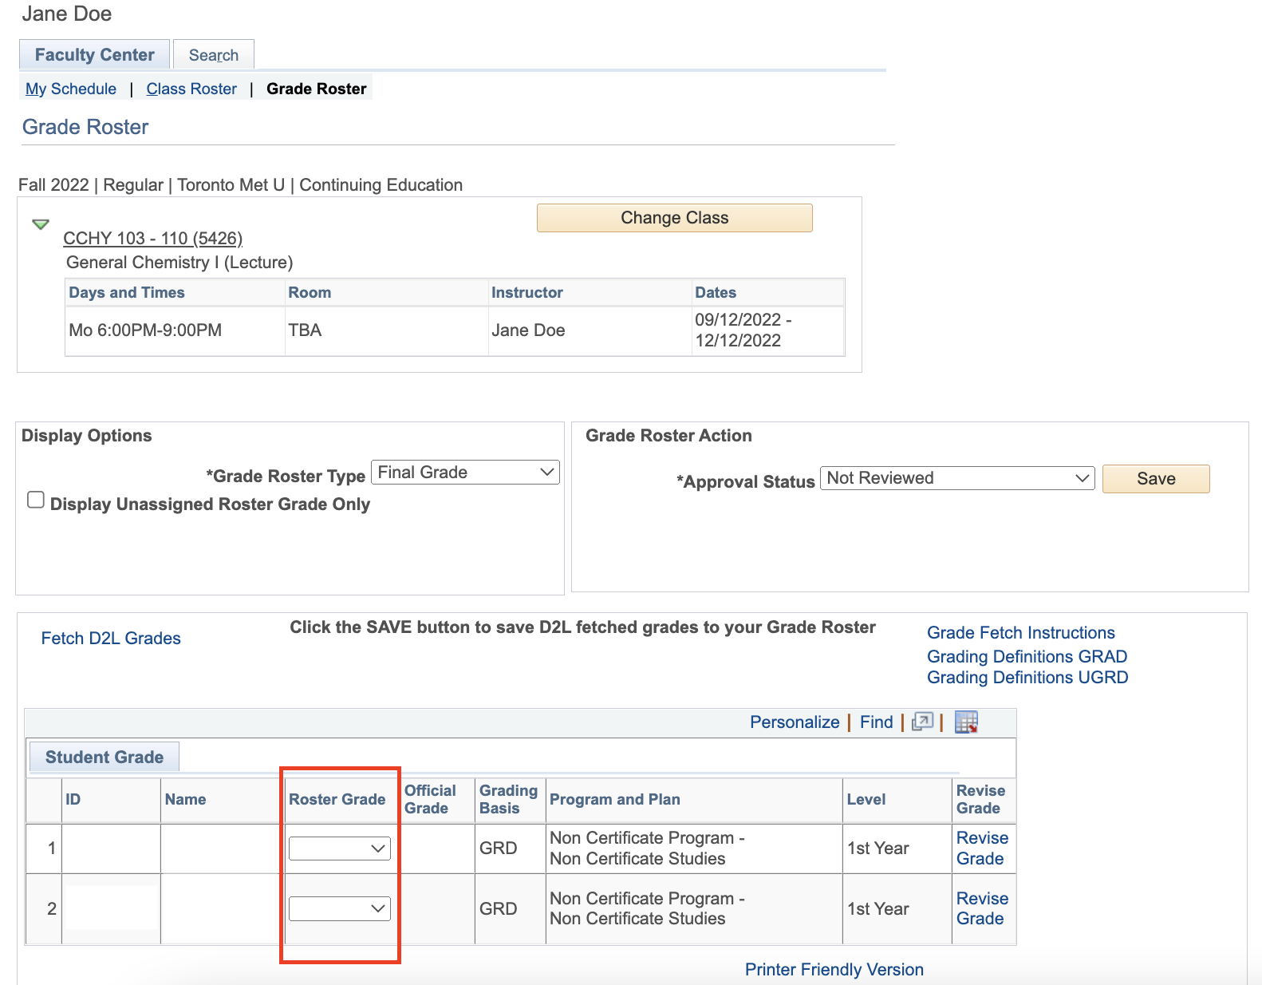Viewport: 1262px width, 985px height.
Task: Go to the Class Roster link
Action: (191, 89)
